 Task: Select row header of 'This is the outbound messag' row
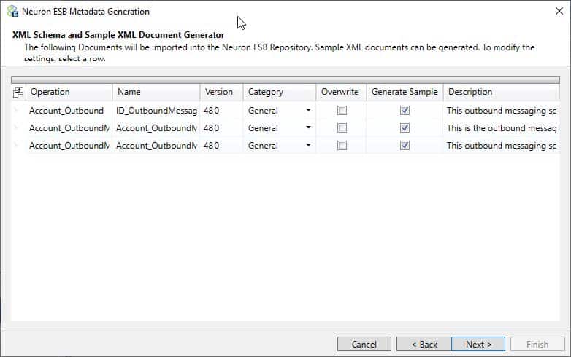coord(18,127)
